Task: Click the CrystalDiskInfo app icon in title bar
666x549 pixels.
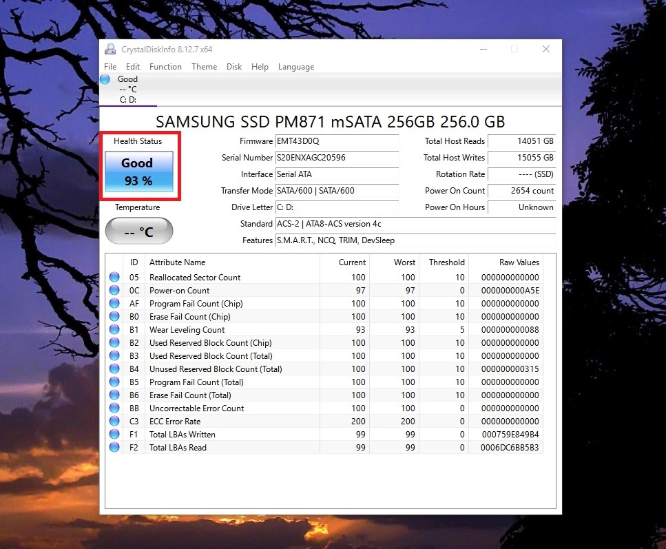Action: 110,50
